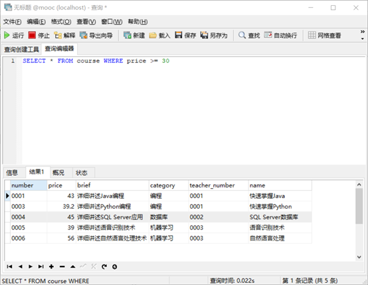Switch to the 查询创建工具 tab
This screenshot has width=368, height=285.
coord(21,49)
